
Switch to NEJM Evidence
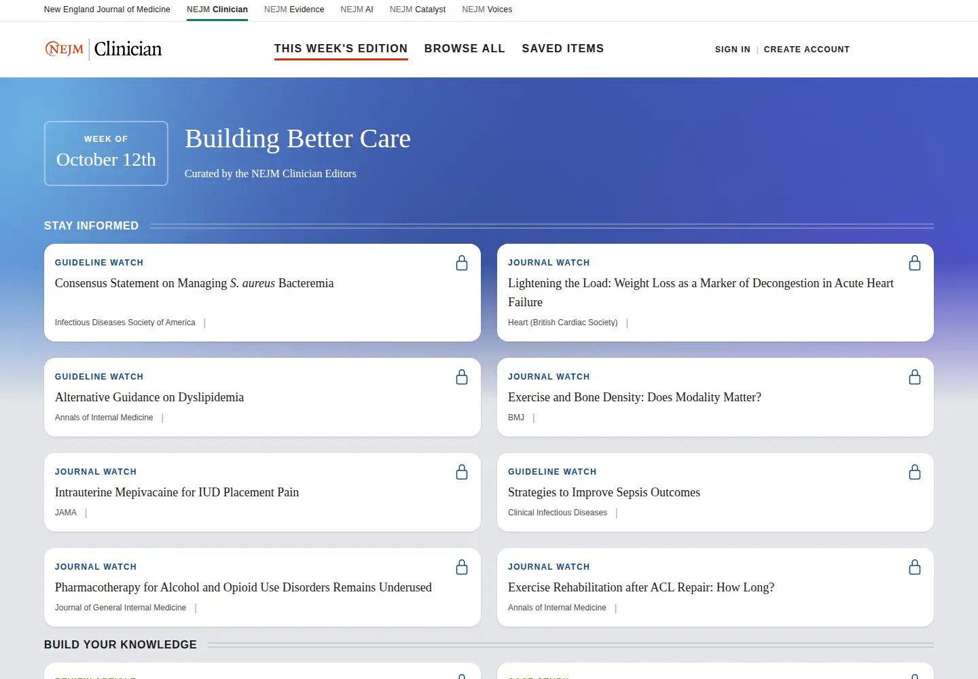coord(294,10)
